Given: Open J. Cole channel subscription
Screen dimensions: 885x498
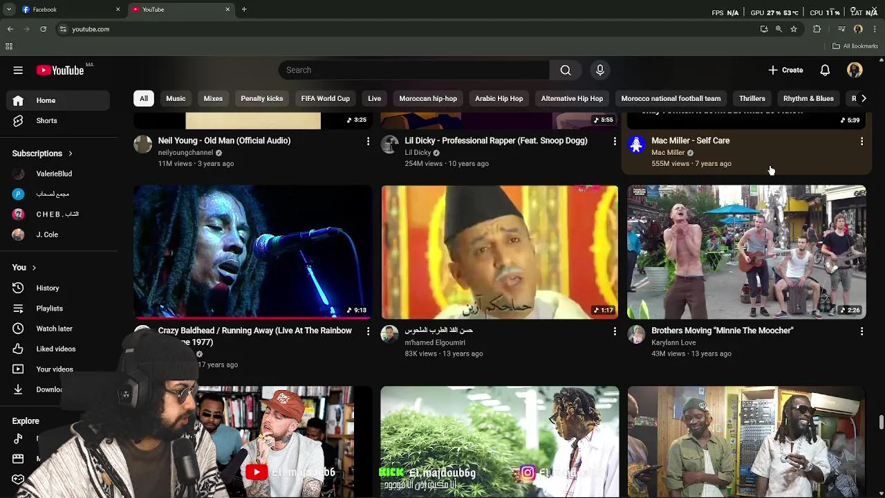Looking at the screenshot, I should click(x=59, y=234).
